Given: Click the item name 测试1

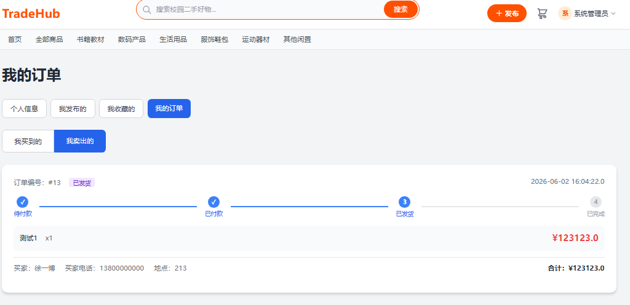Looking at the screenshot, I should 28,238.
